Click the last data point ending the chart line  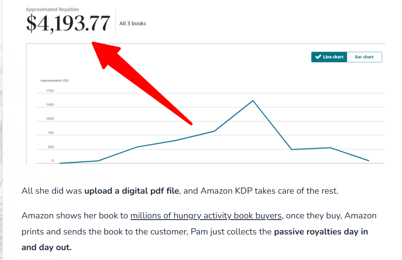click(369, 161)
